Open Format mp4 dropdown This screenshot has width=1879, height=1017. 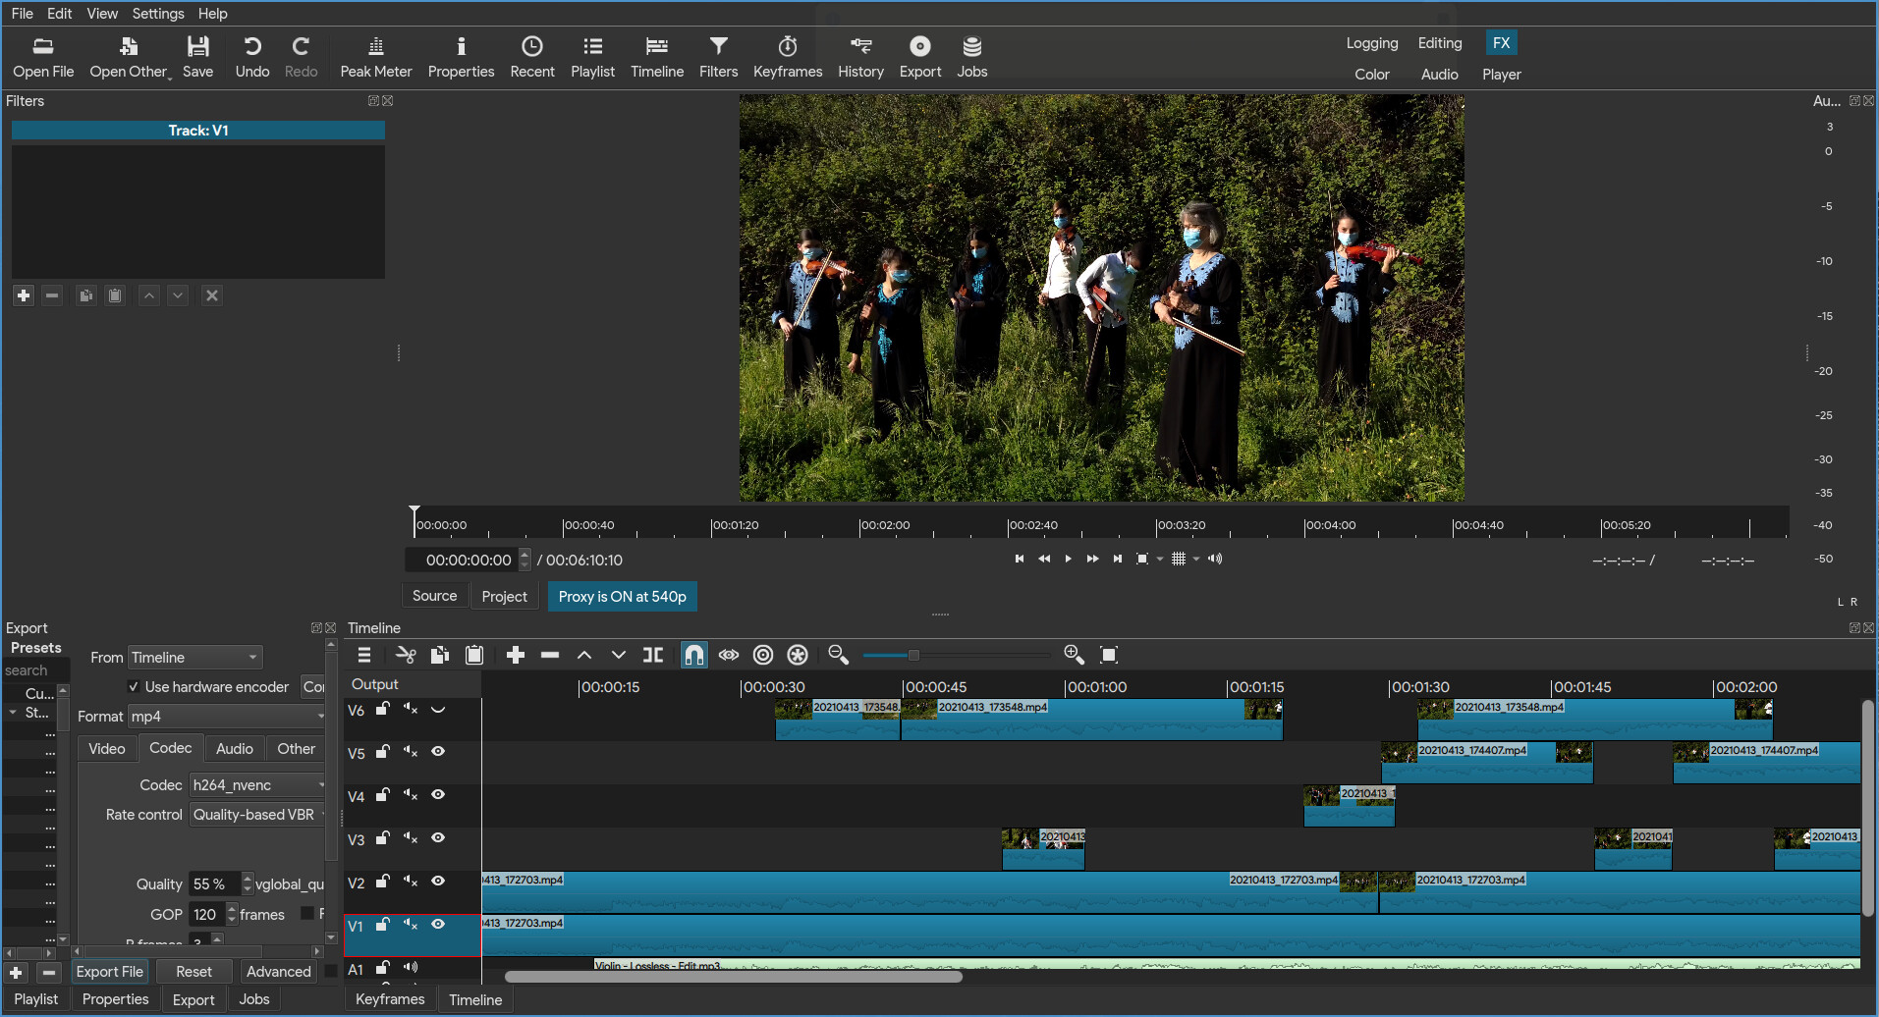pos(227,717)
